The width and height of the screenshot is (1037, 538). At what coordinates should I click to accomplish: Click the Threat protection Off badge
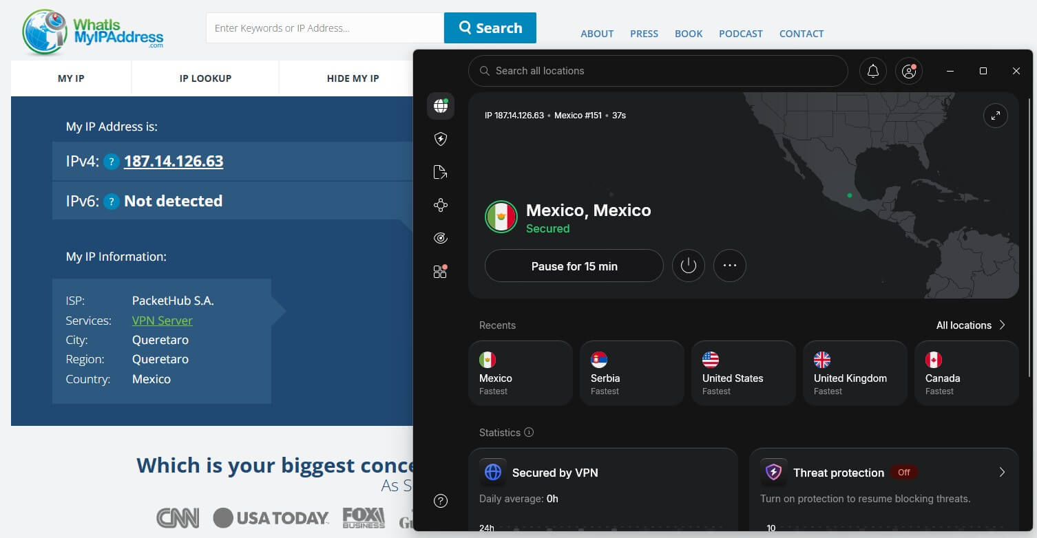point(903,472)
